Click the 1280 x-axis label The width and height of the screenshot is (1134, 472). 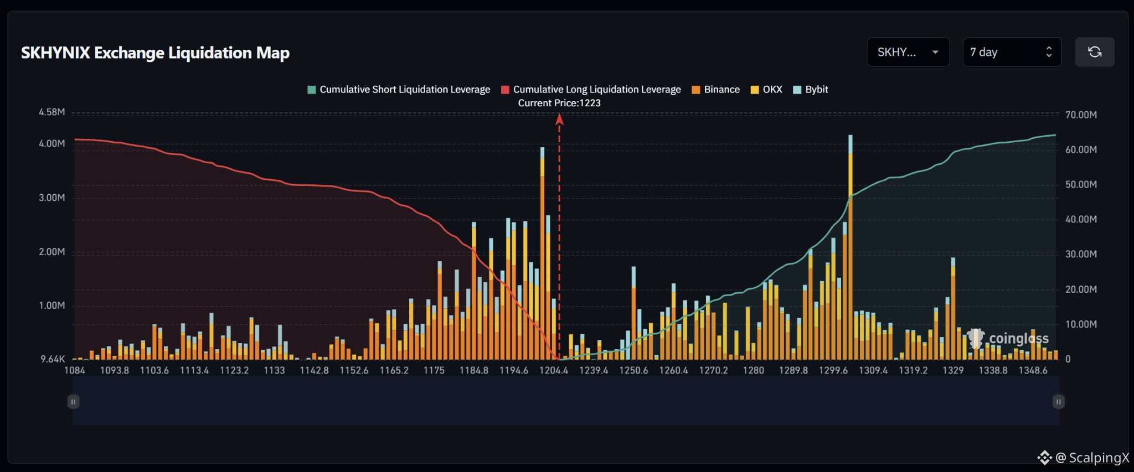pyautogui.click(x=754, y=370)
